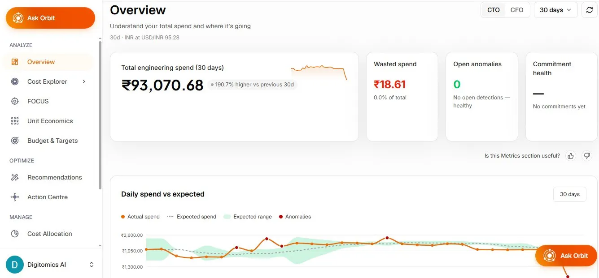The height and width of the screenshot is (278, 599).
Task: Click the Action Centre icon
Action: click(15, 197)
